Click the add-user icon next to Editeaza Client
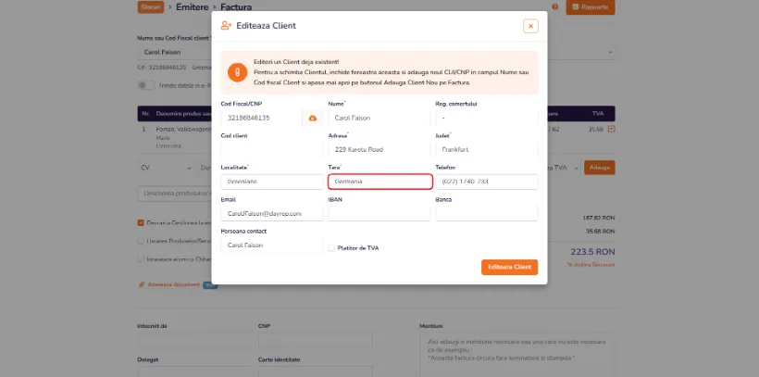 [x=226, y=26]
